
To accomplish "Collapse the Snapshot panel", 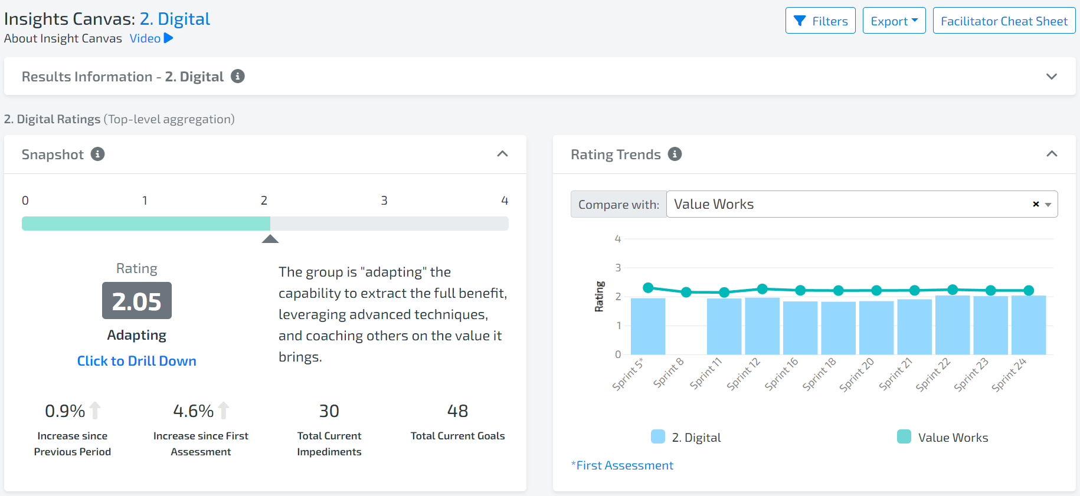I will 502,154.
